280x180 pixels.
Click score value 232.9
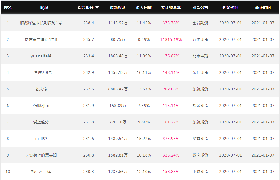88,72
